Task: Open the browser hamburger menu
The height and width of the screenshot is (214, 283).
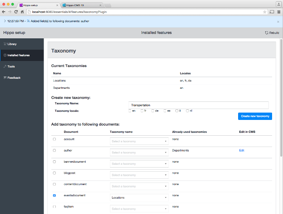Action: [x=279, y=12]
